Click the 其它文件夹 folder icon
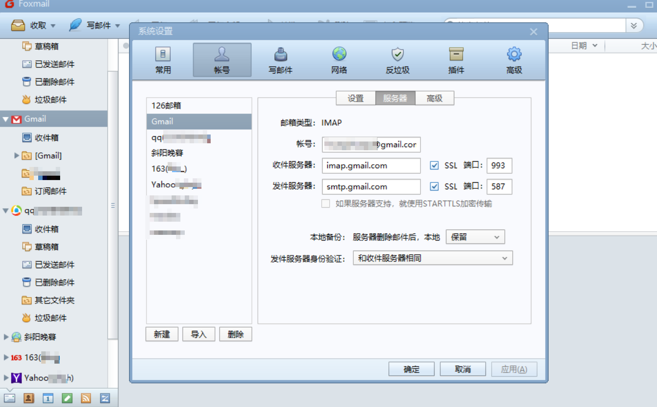This screenshot has height=407, width=657. click(27, 300)
